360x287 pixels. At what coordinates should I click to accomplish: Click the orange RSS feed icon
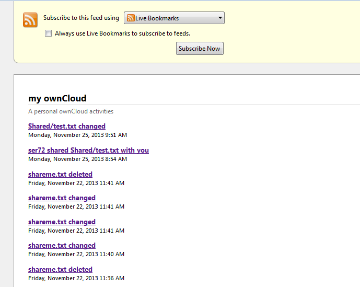(30, 20)
